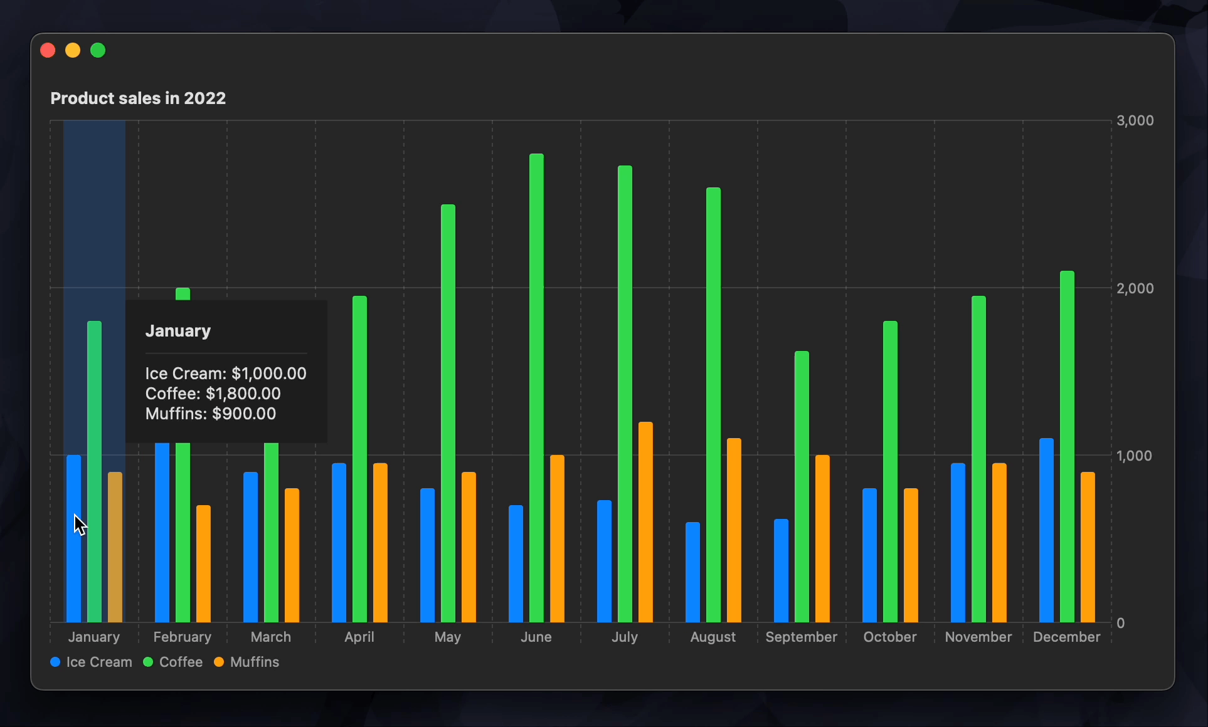
Task: Click January's blue Ice Cream bar
Action: (x=74, y=539)
